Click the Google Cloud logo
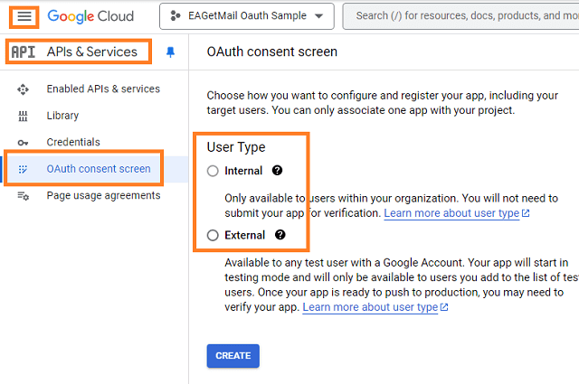 point(90,16)
